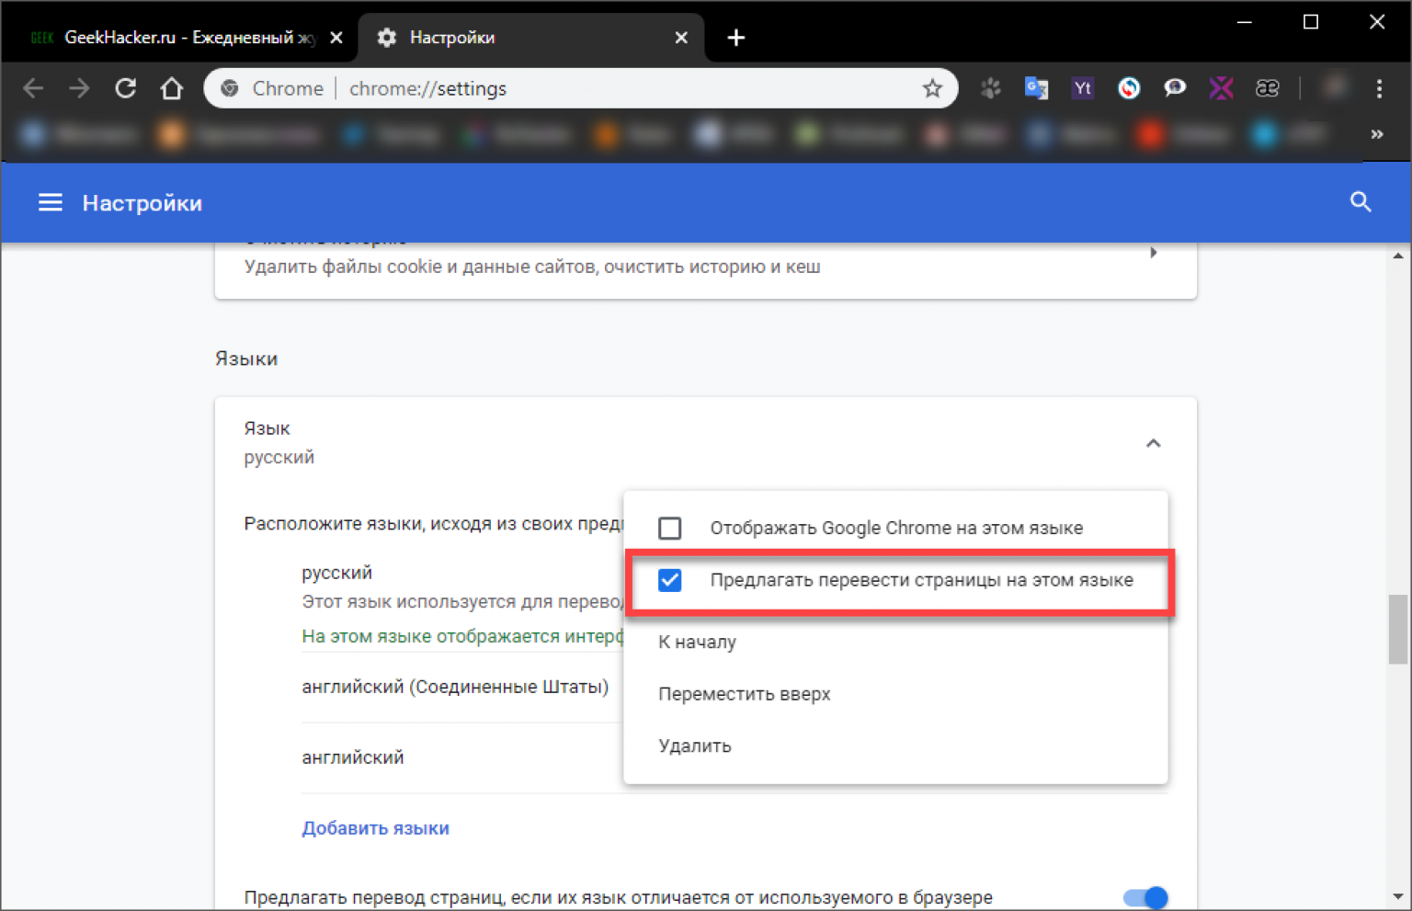
Task: Open the ae extension icon
Action: coord(1268,88)
